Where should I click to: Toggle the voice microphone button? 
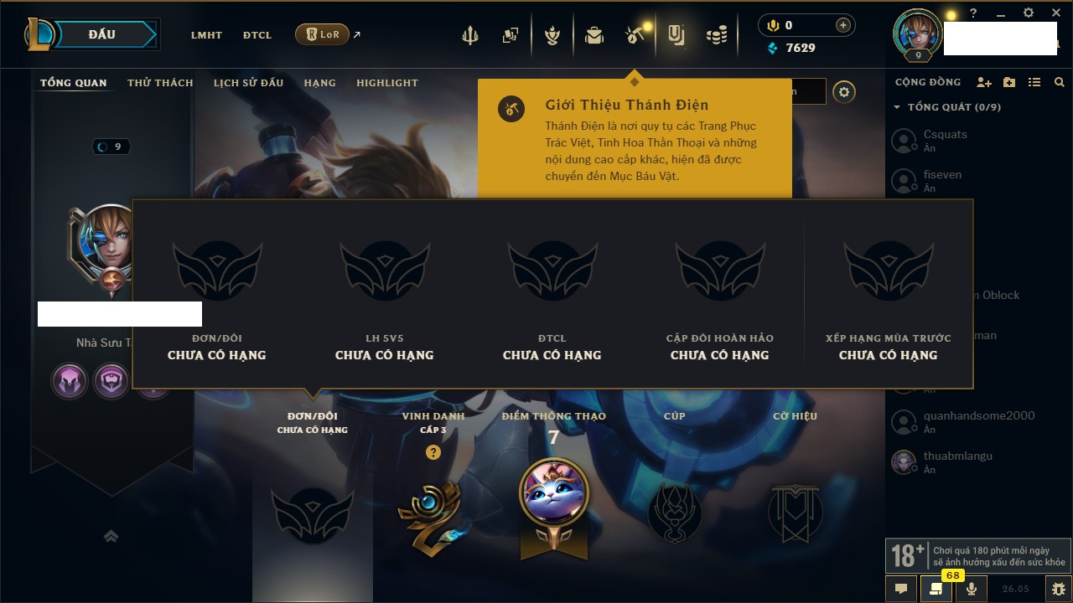(972, 589)
